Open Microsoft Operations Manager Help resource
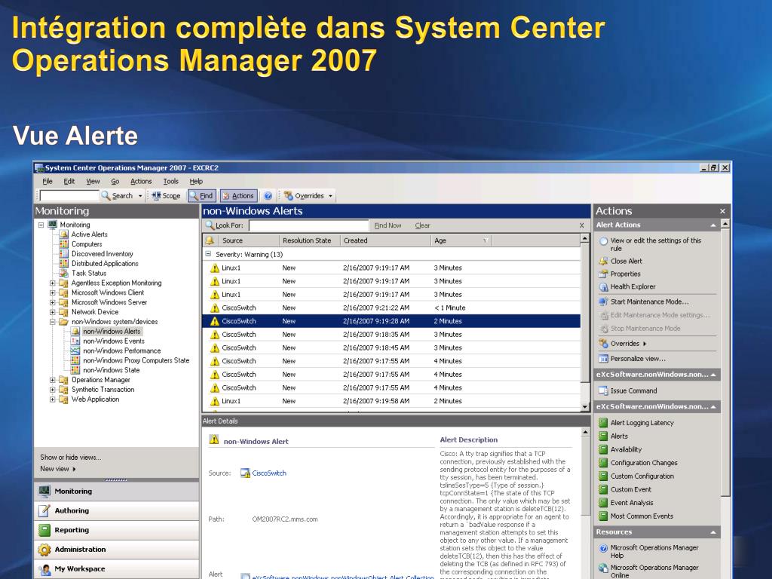The height and width of the screenshot is (579, 772). click(654, 551)
